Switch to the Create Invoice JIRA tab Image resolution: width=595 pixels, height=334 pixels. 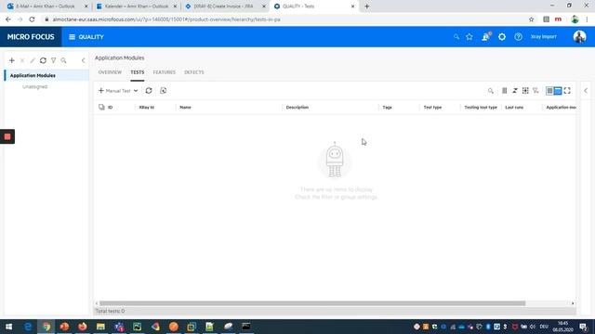[225, 6]
